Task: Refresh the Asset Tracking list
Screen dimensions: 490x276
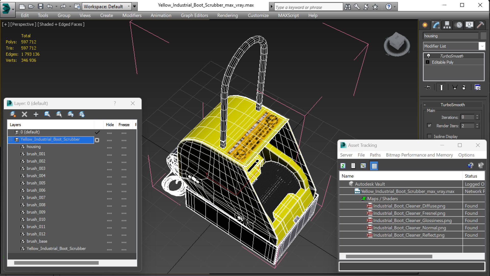Action: click(343, 166)
